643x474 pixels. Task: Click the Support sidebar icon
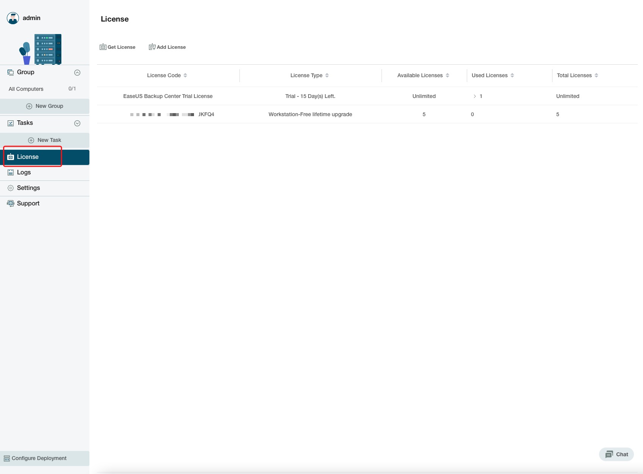pyautogui.click(x=11, y=204)
